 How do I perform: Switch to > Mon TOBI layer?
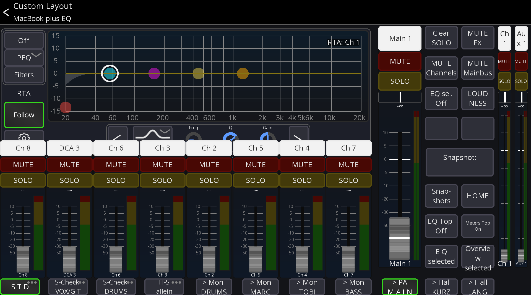[307, 287]
